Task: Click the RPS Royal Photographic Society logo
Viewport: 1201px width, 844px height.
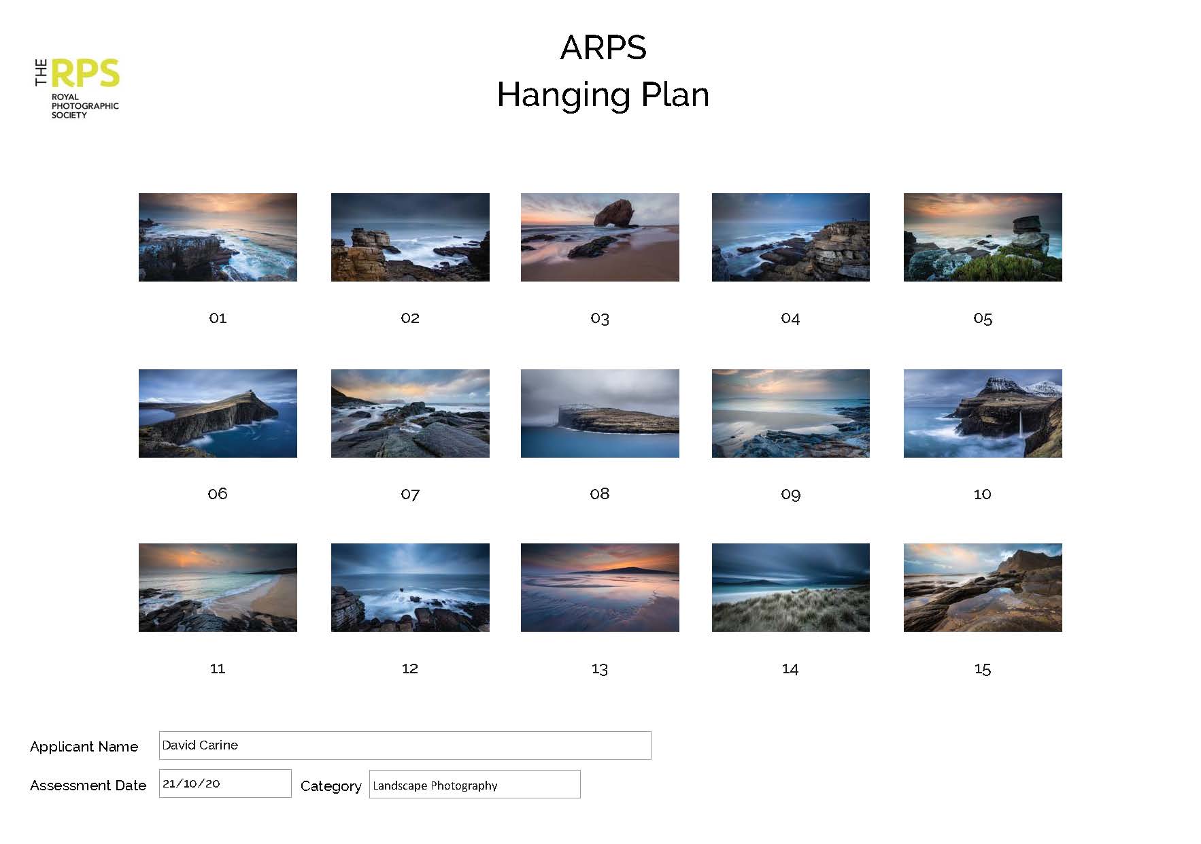Action: tap(77, 88)
